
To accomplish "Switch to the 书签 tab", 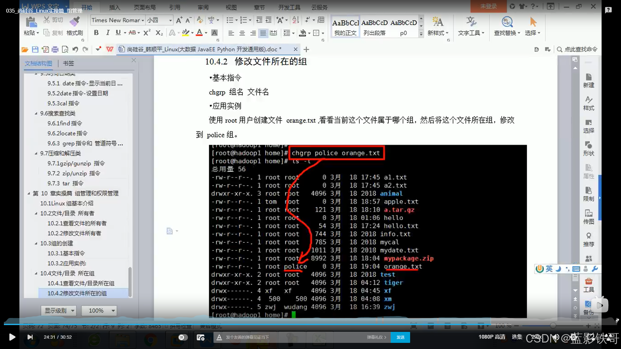I will [x=68, y=63].
